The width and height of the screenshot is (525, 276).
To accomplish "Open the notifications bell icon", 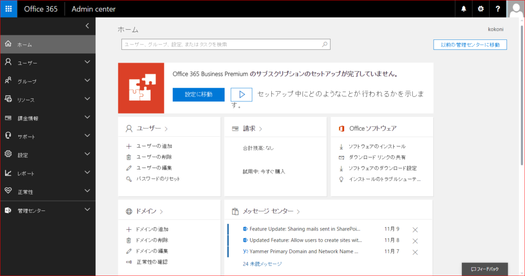I will pos(464,9).
